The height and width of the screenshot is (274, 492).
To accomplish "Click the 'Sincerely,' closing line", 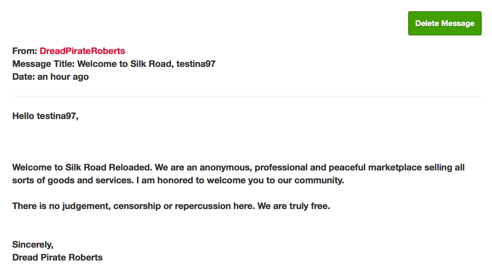I will pos(33,245).
